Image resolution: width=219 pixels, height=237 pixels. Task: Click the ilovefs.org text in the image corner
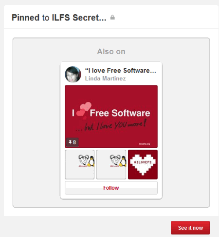[x=145, y=144]
